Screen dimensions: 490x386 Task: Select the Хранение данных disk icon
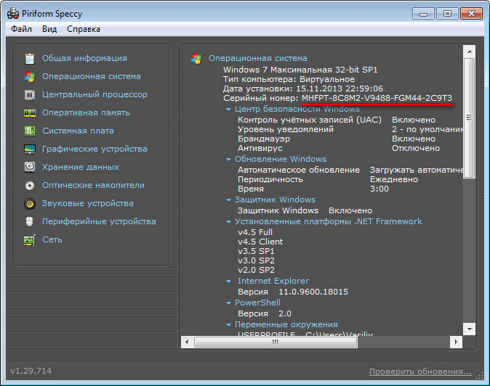coord(30,167)
